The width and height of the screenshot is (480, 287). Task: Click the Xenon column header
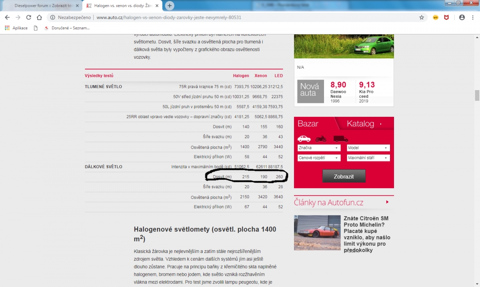pos(261,76)
